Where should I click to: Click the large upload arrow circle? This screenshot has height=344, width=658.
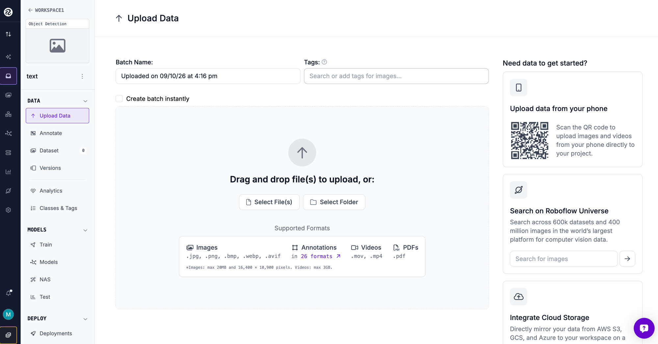[x=302, y=152]
